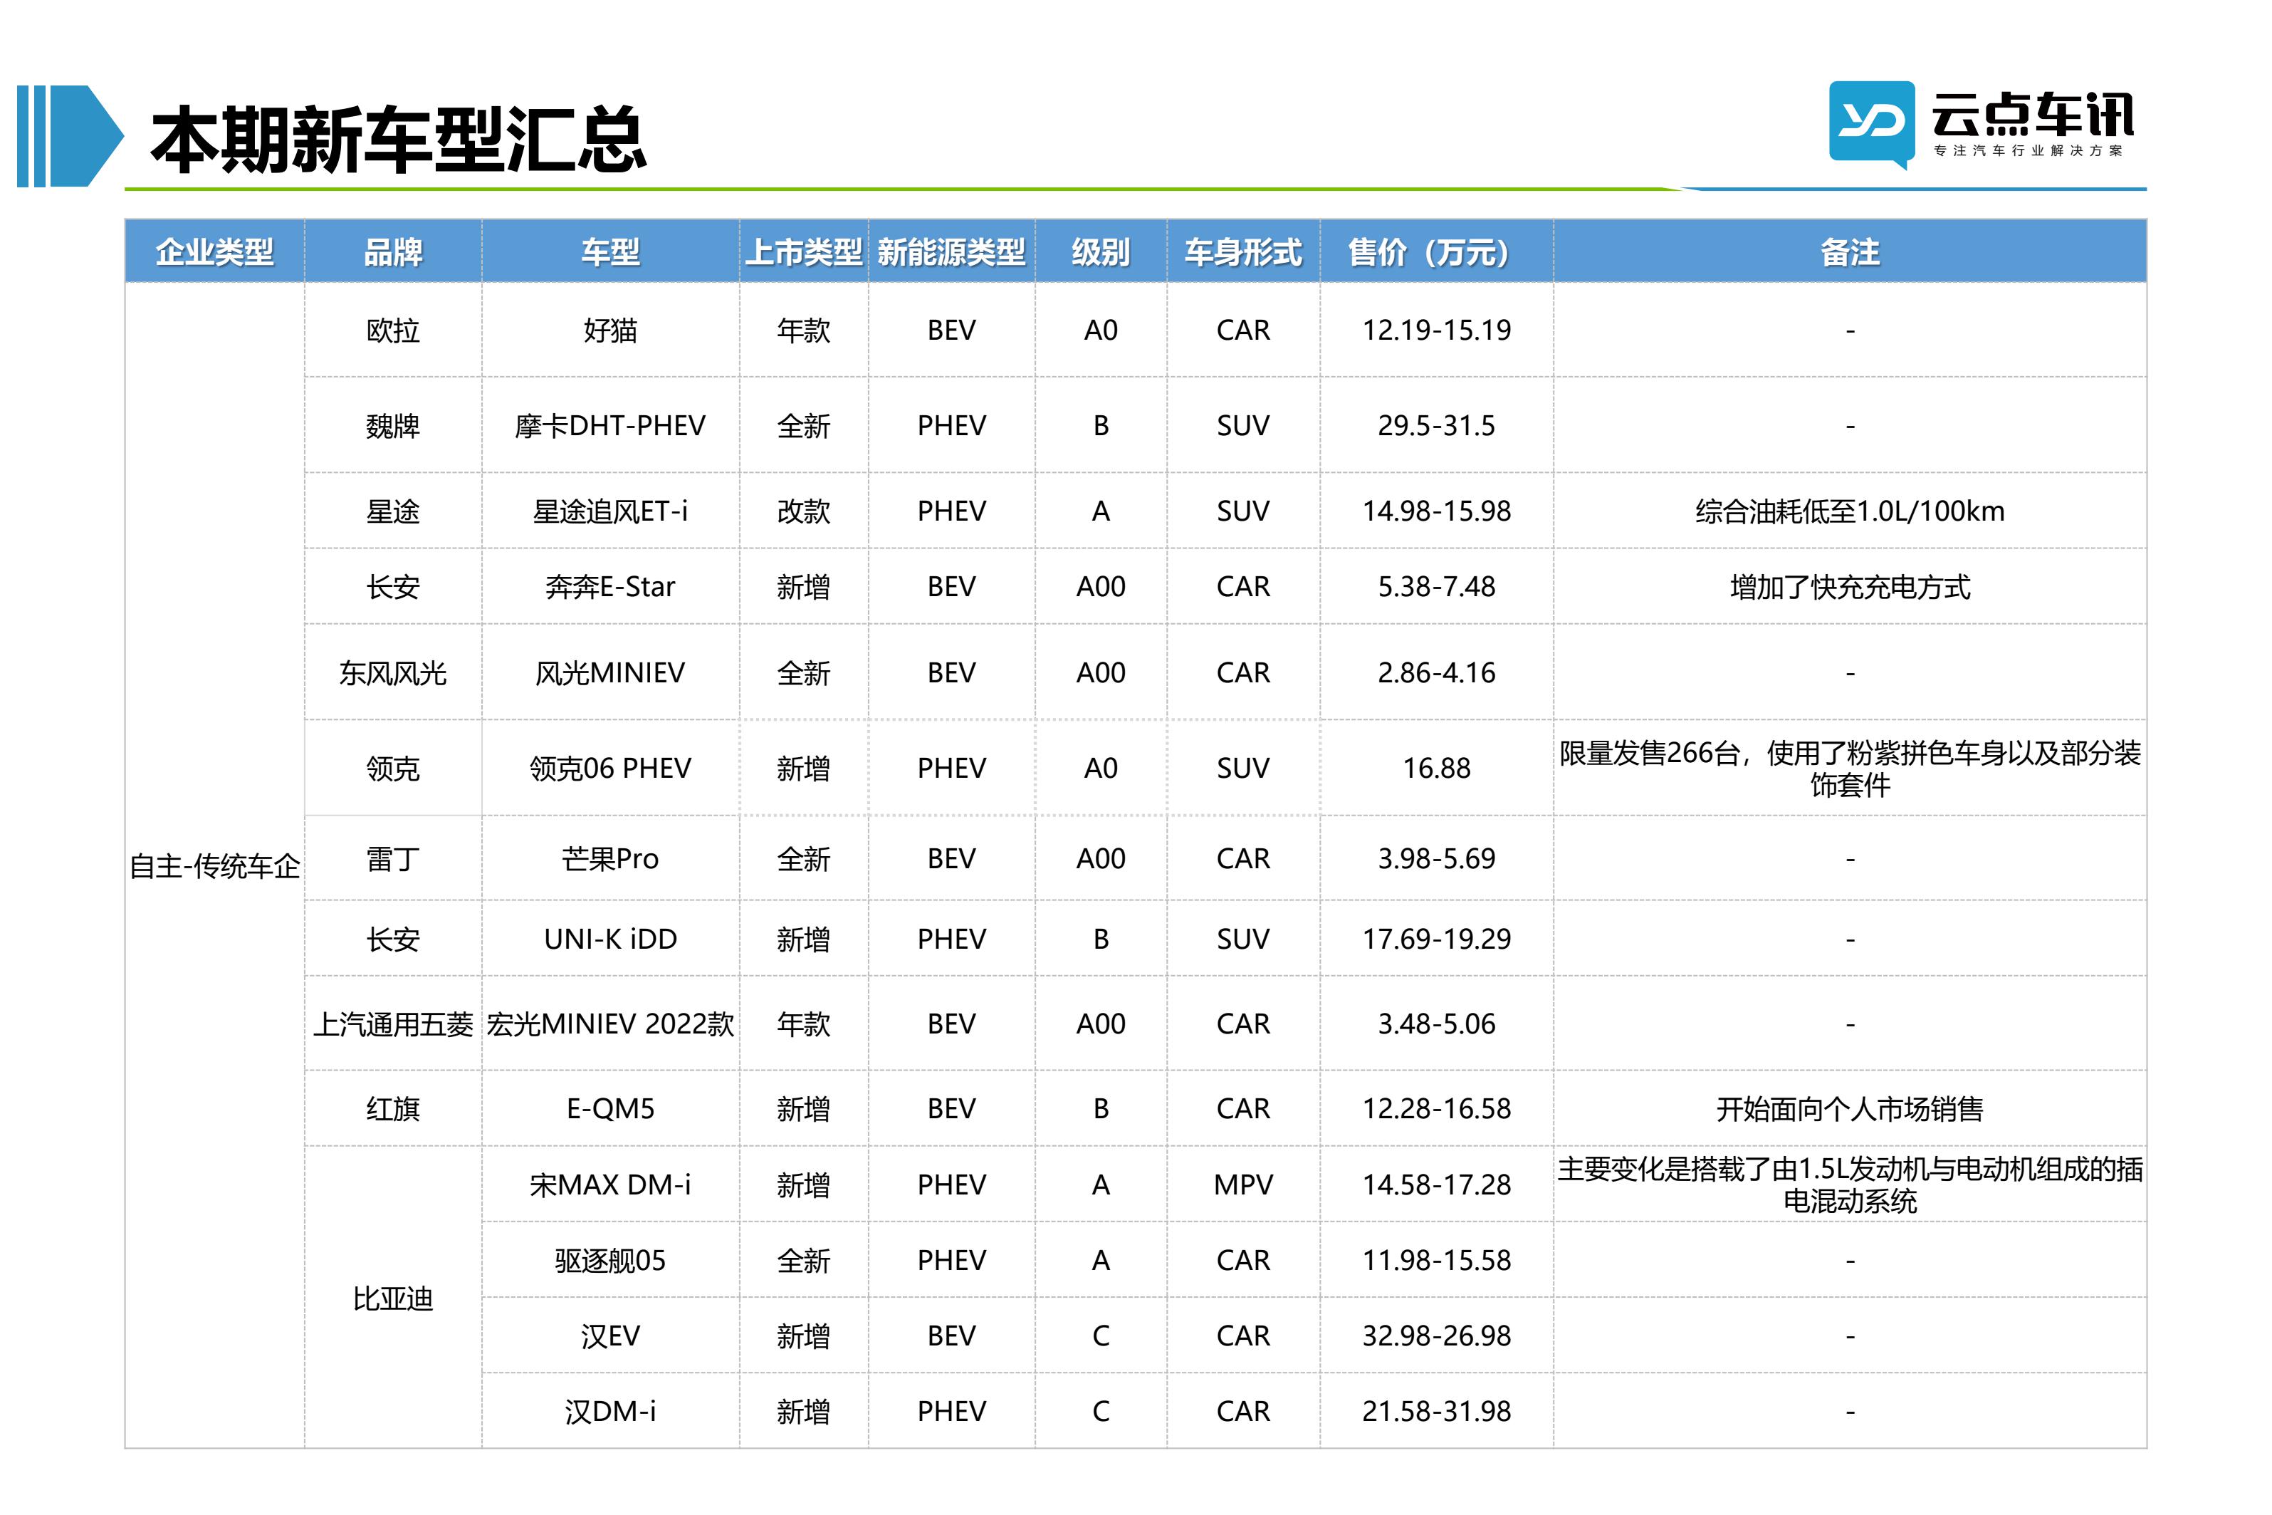Image resolution: width=2272 pixels, height=1515 pixels.
Task: Select the 芒果Pro model cell
Action: (610, 858)
